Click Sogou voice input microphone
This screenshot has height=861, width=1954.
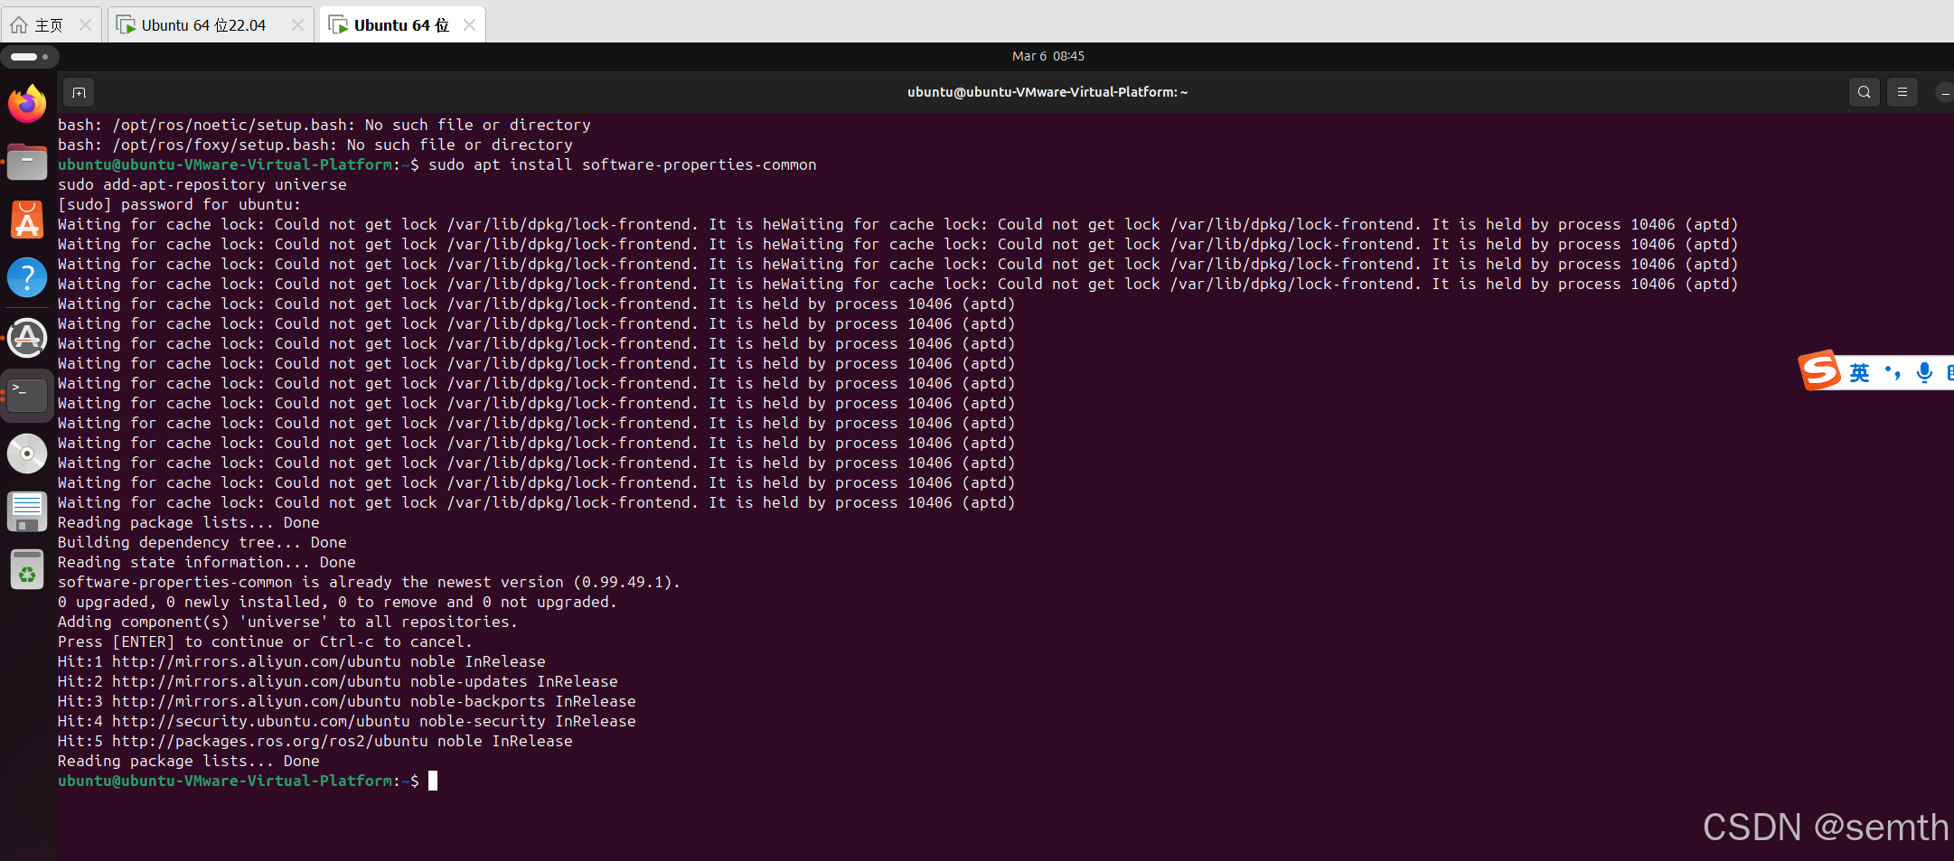pyautogui.click(x=1924, y=372)
